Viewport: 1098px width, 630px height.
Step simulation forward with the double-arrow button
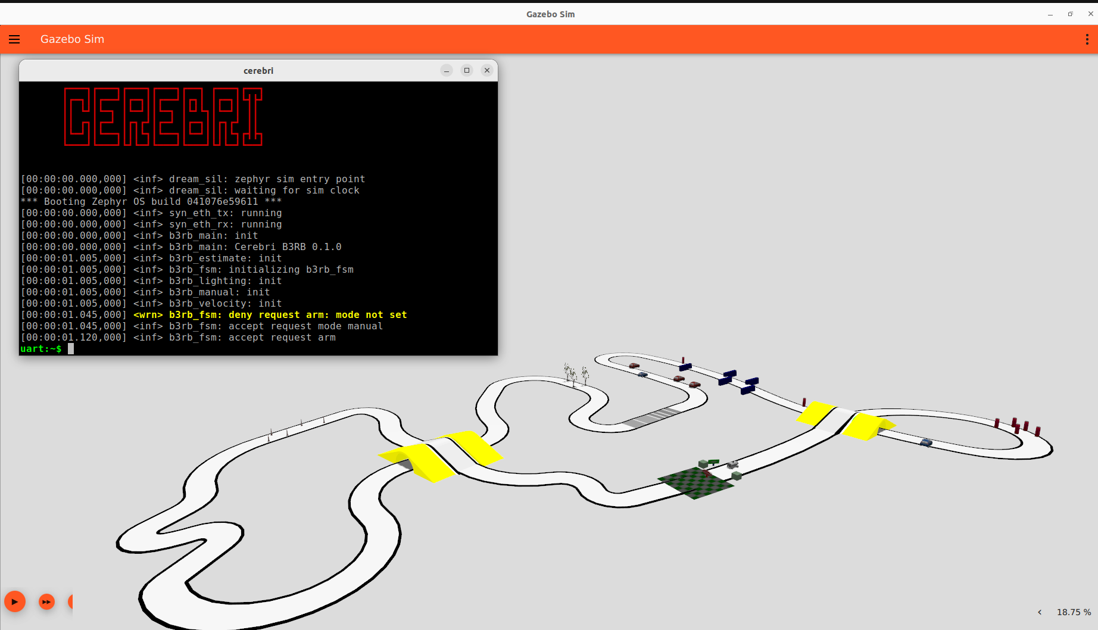click(46, 601)
